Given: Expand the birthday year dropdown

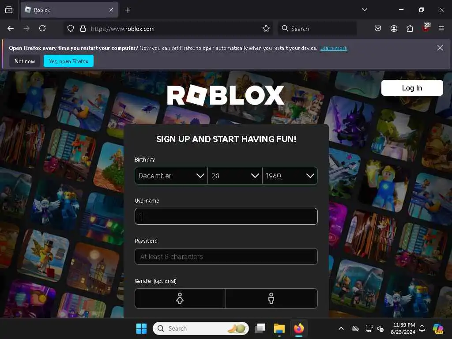Looking at the screenshot, I should 290,176.
